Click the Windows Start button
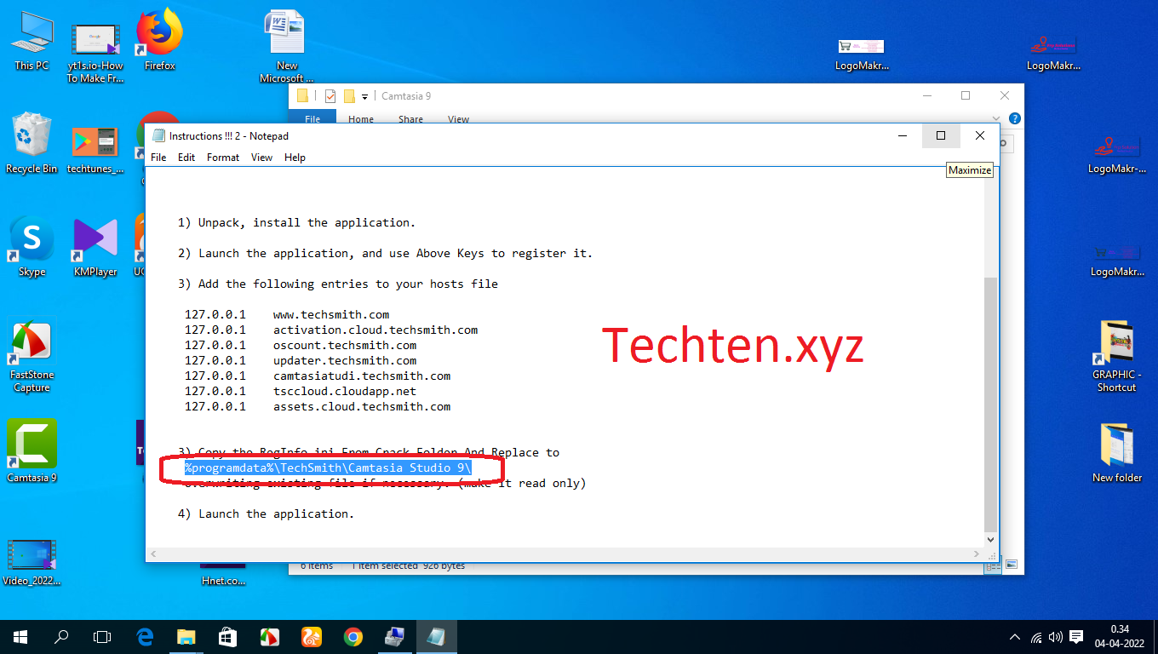 point(20,637)
